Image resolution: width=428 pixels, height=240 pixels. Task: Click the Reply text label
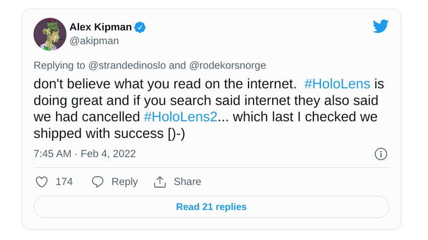(x=125, y=182)
